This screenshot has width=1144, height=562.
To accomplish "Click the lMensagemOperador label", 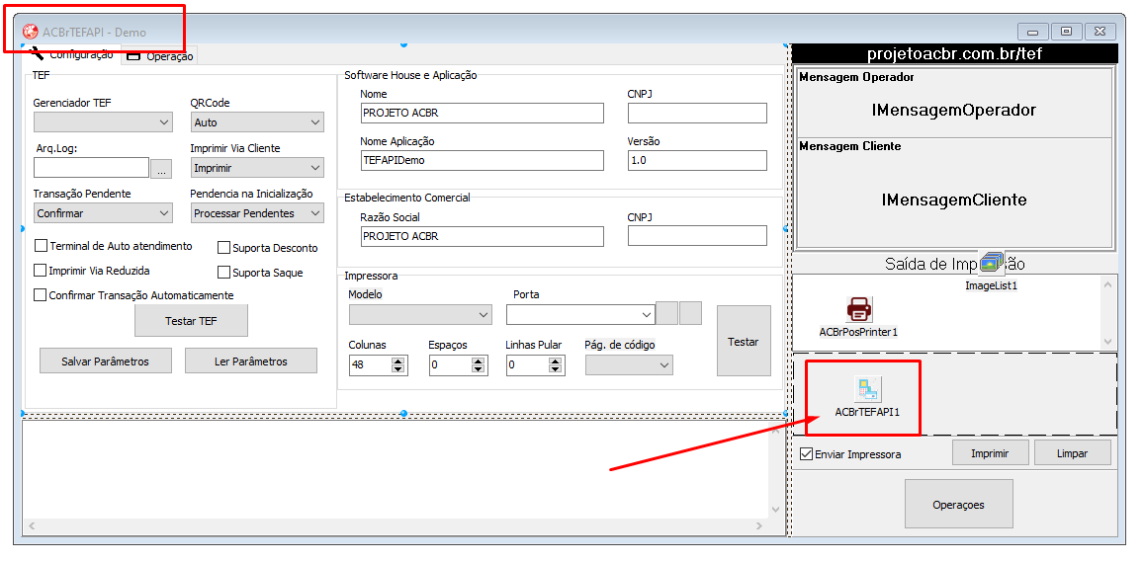I will coord(953,110).
